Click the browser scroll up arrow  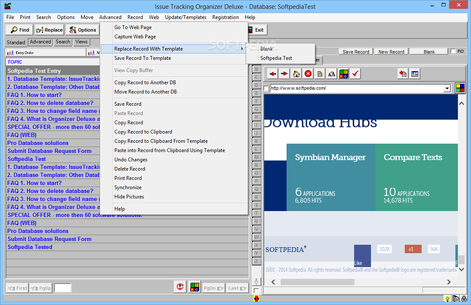tap(461, 104)
